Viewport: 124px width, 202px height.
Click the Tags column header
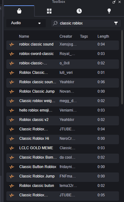pos(84,36)
